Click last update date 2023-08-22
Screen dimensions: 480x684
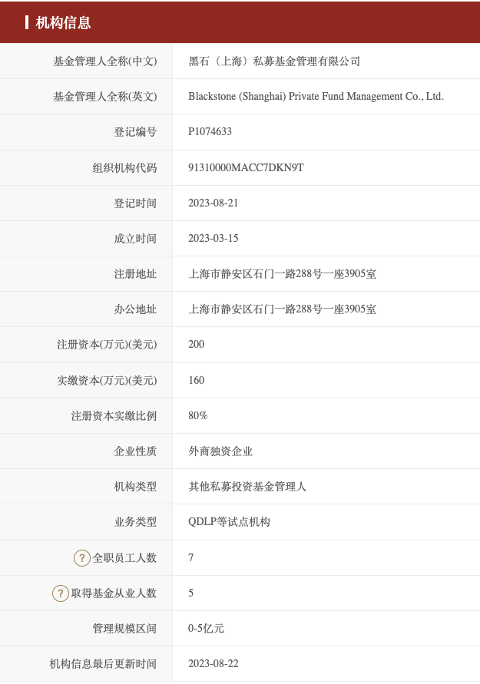[x=213, y=663]
